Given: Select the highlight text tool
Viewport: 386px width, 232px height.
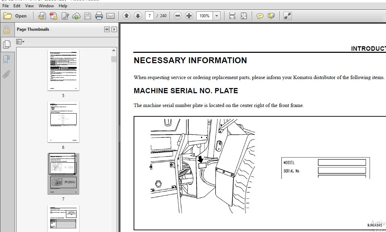Looking at the screenshot, I should 271,16.
